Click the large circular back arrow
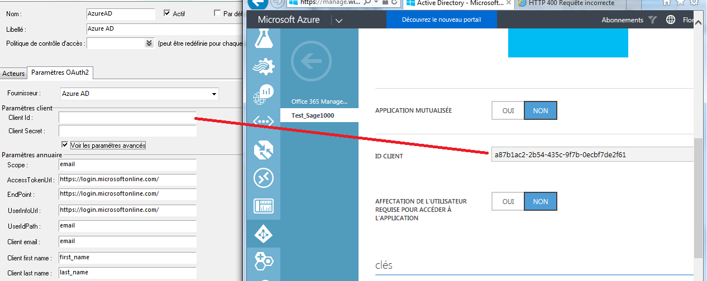The width and height of the screenshot is (707, 281). pos(311,61)
